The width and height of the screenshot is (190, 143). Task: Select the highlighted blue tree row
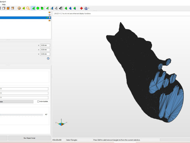(25, 17)
